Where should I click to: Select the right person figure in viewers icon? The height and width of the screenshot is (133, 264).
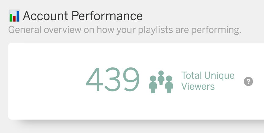tap(169, 84)
